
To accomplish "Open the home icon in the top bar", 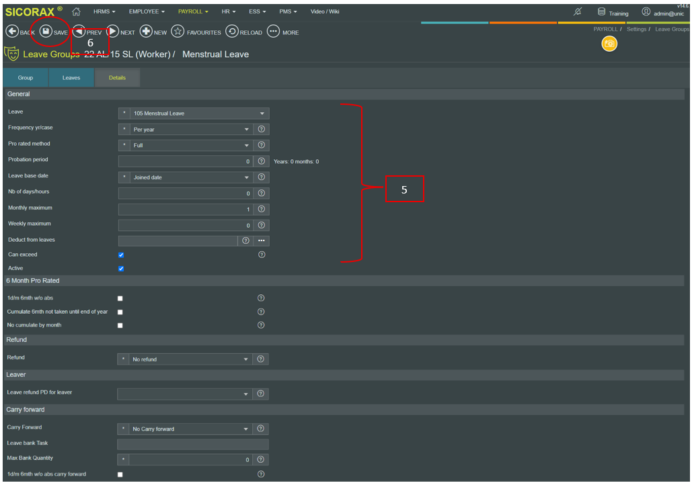I will point(76,11).
